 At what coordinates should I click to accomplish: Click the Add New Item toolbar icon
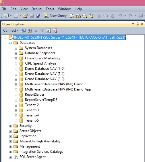click(16, 16)
